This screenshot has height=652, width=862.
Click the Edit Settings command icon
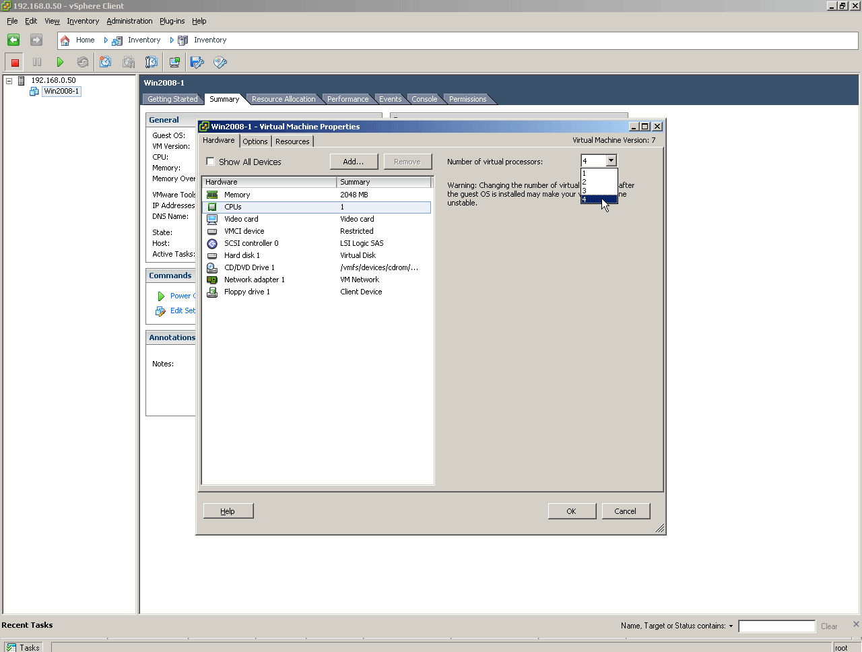[160, 311]
